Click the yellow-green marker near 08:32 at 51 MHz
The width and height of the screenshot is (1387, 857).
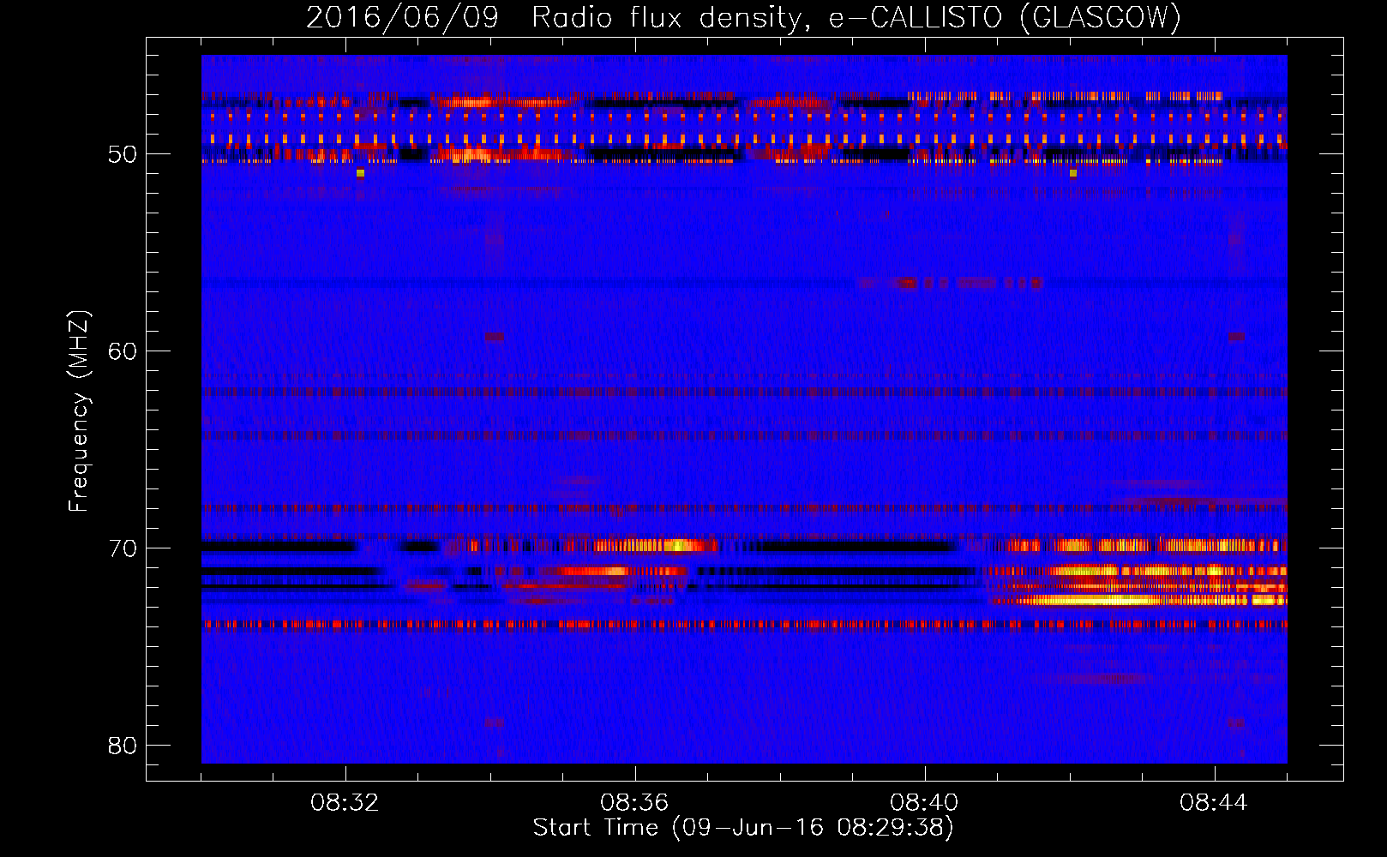point(360,173)
